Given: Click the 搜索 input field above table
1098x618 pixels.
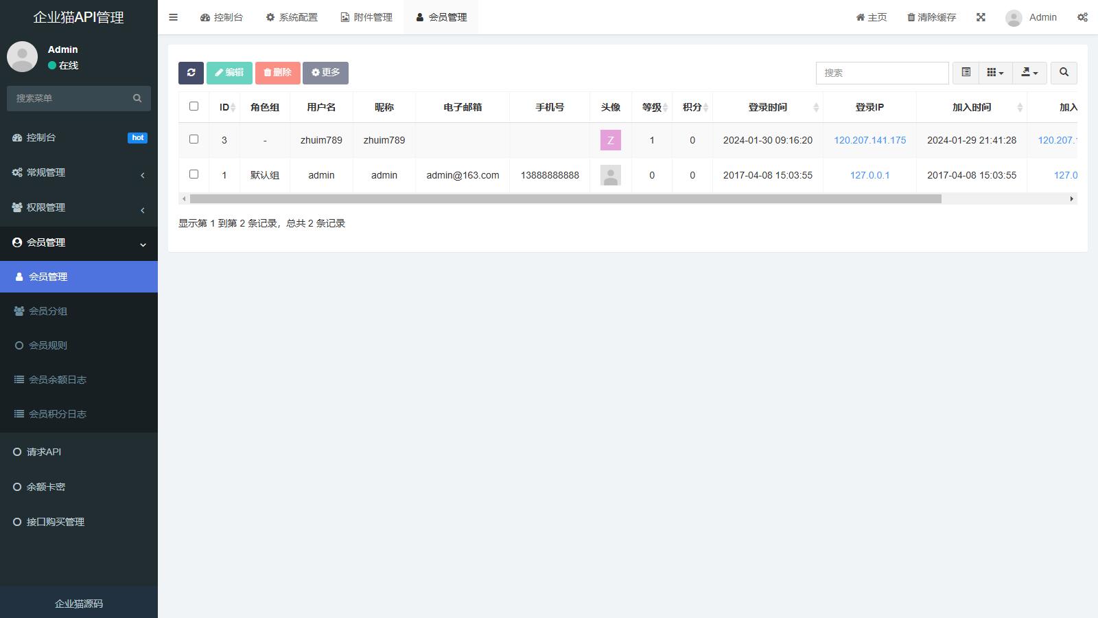Looking at the screenshot, I should [882, 73].
